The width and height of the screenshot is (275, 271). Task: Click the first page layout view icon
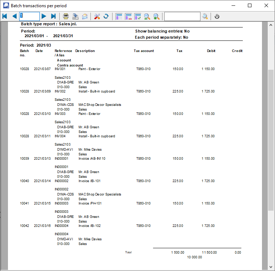coord(119,16)
